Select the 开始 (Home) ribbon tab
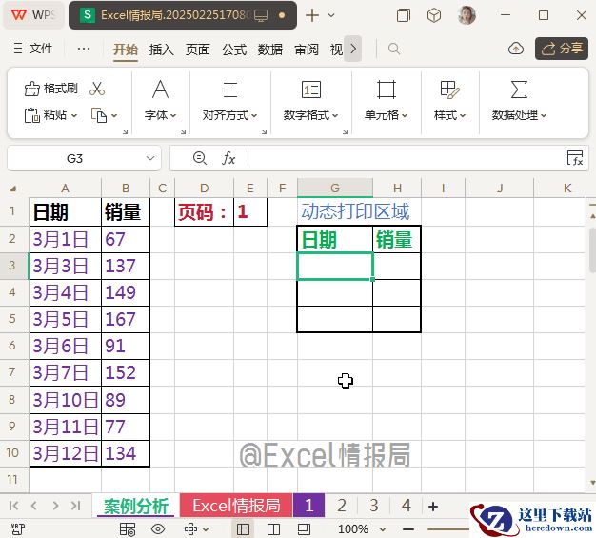Viewport: 596px width, 538px height. [x=126, y=50]
